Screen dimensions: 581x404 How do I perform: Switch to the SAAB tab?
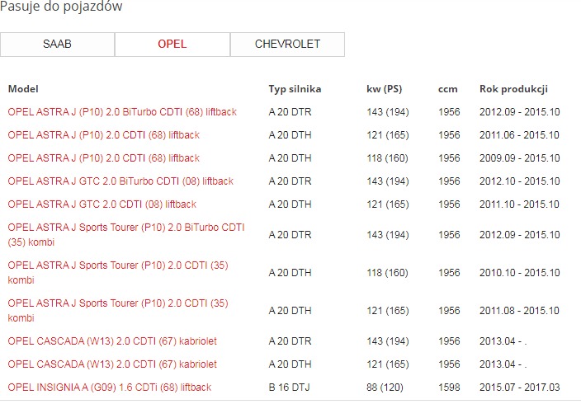click(x=57, y=45)
